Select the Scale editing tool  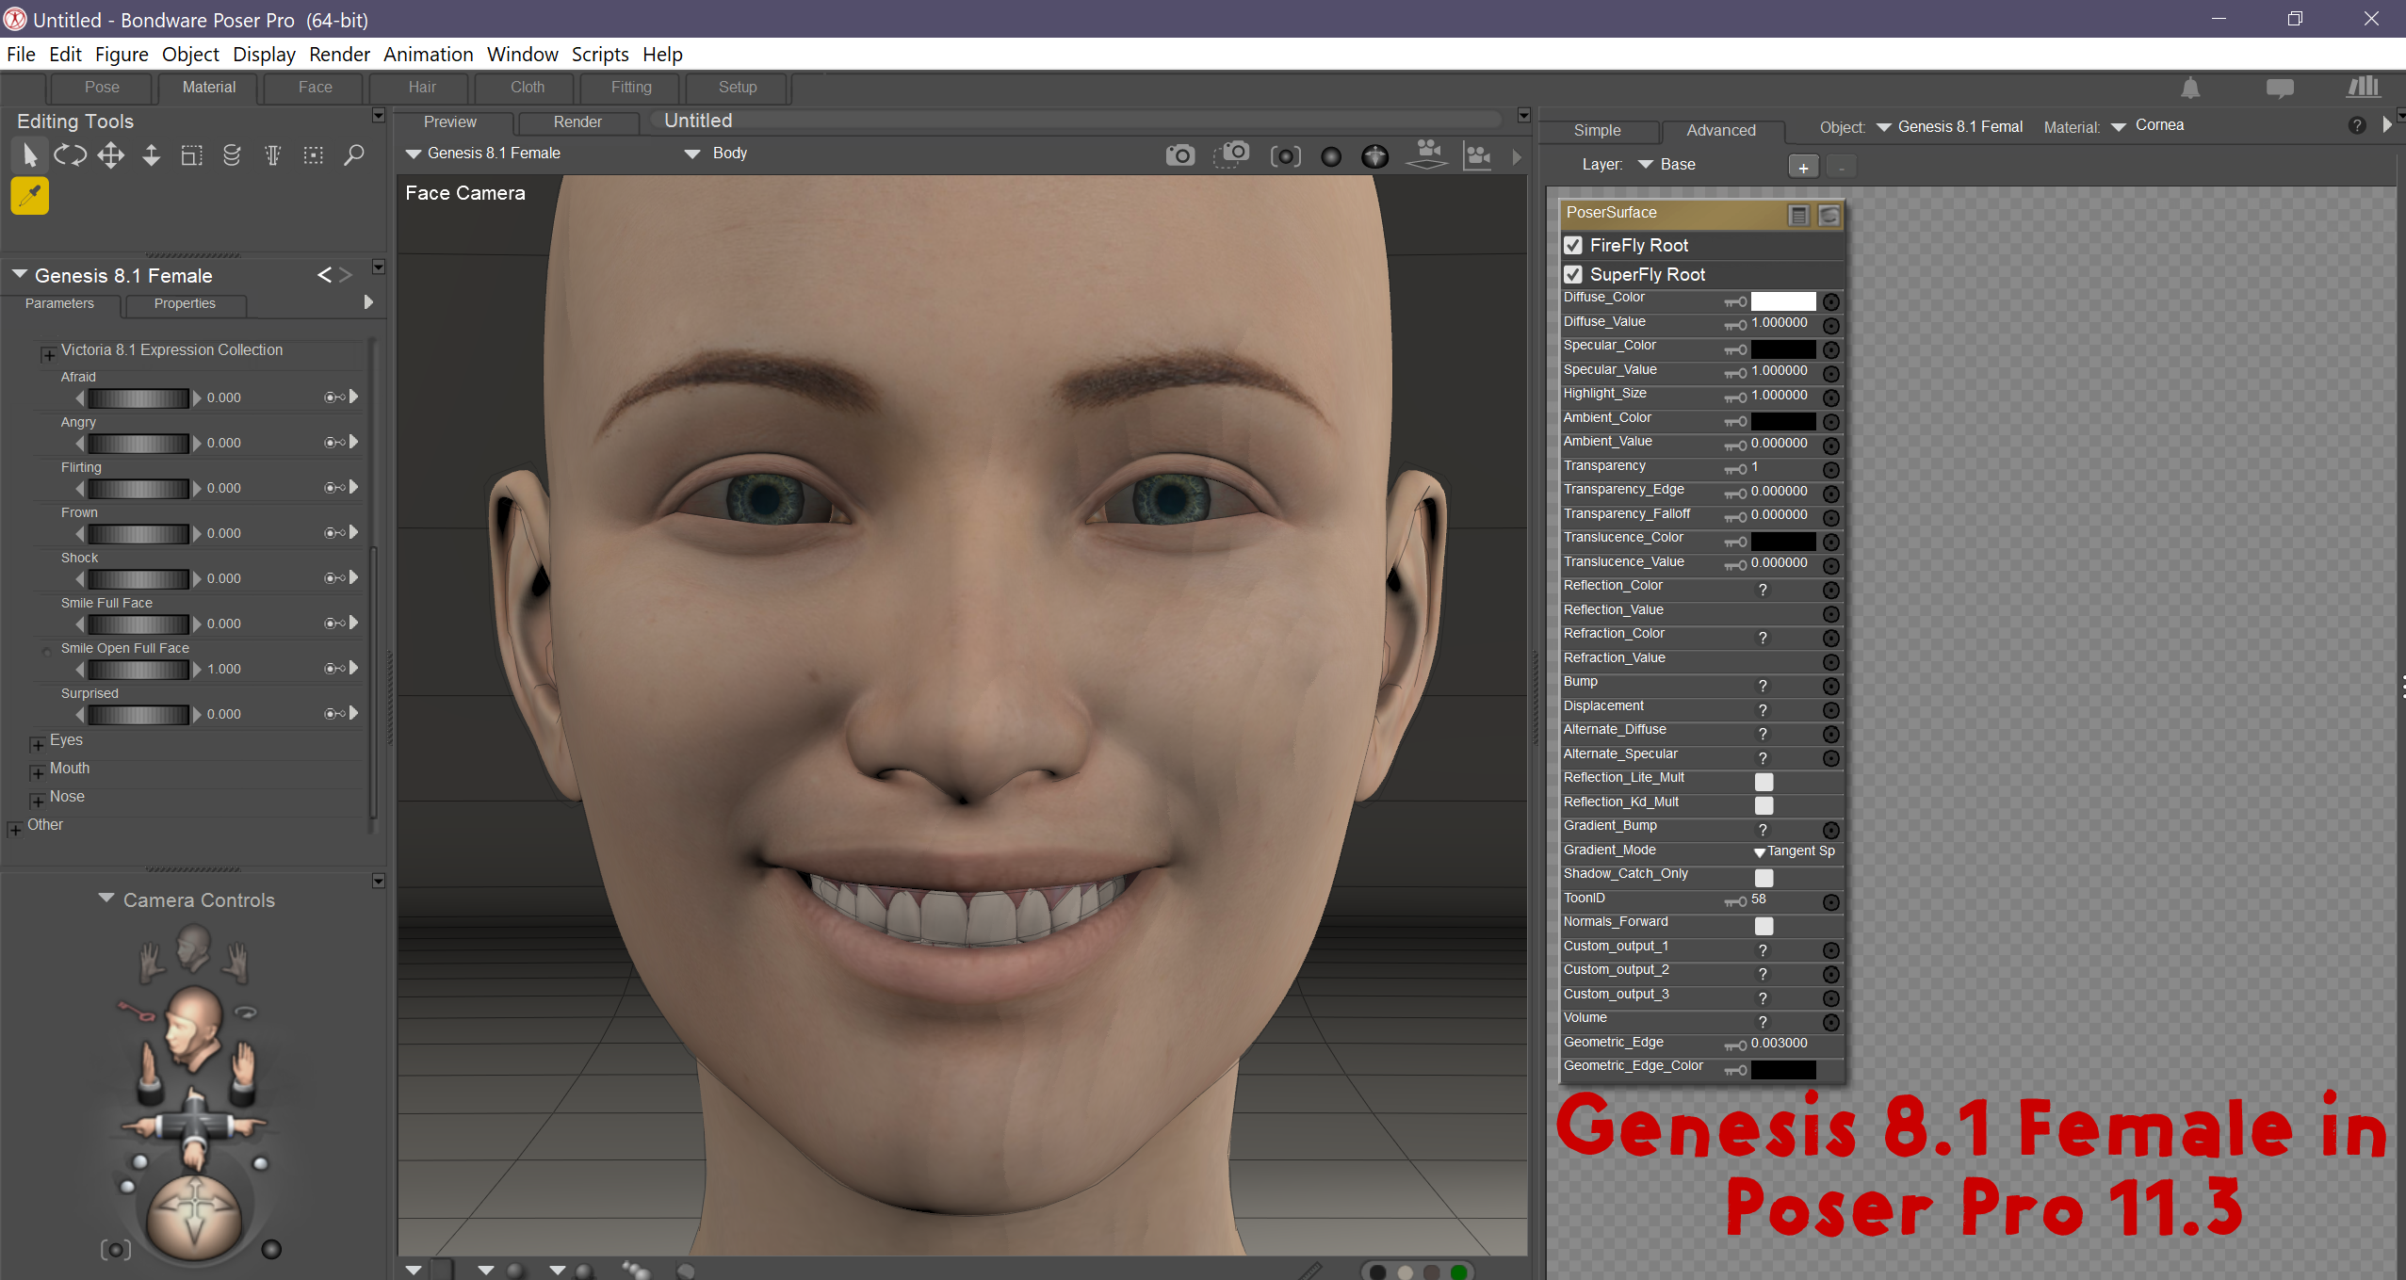(x=191, y=155)
